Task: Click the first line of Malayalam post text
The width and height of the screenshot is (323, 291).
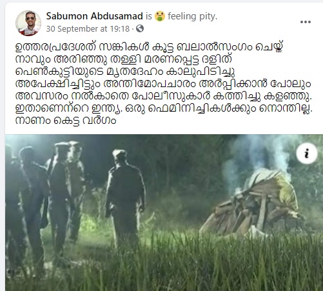Action: pyautogui.click(x=149, y=47)
